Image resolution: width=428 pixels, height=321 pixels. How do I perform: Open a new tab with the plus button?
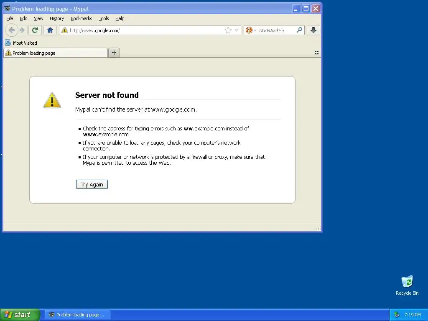(114, 53)
